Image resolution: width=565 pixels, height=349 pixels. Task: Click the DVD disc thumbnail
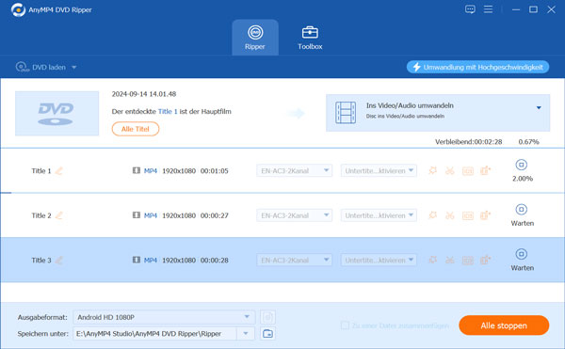(56, 113)
